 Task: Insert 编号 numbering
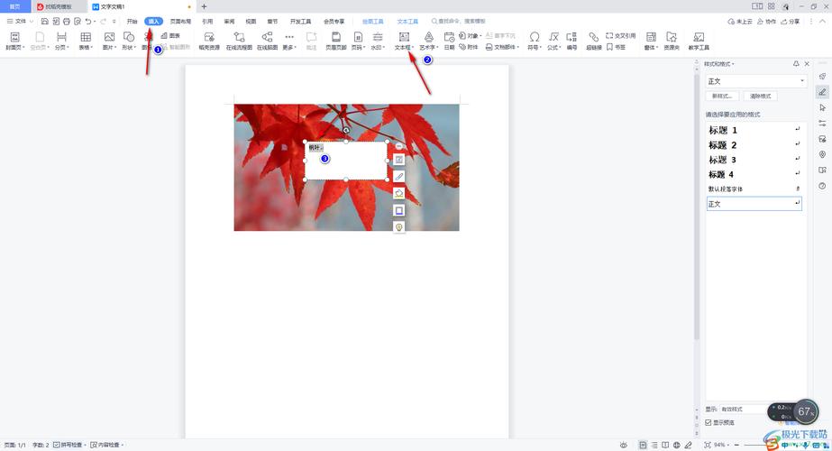(571, 41)
